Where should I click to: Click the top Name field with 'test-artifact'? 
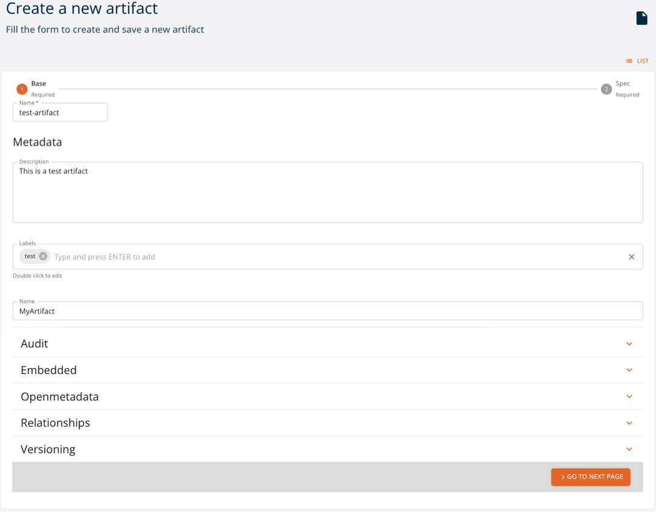[60, 113]
